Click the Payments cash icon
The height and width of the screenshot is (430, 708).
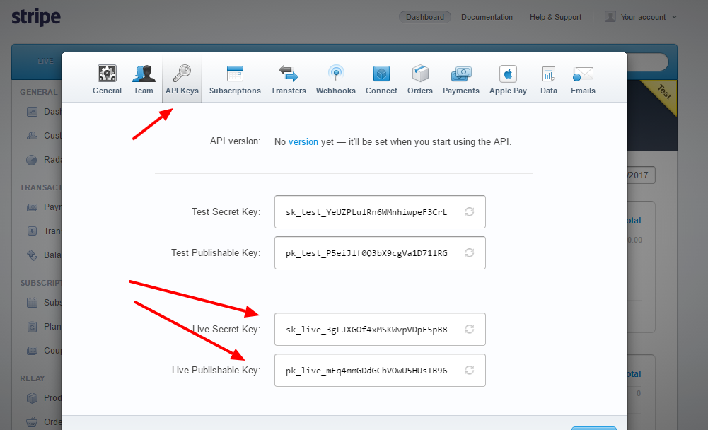(461, 74)
